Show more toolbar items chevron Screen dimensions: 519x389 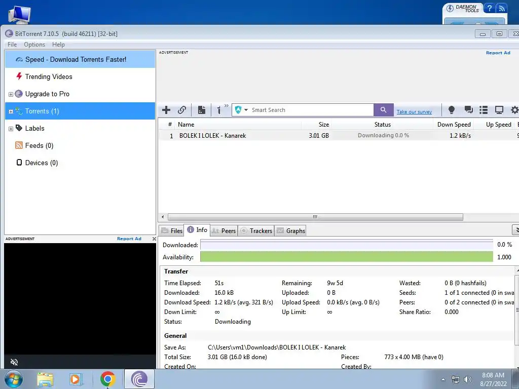227,106
